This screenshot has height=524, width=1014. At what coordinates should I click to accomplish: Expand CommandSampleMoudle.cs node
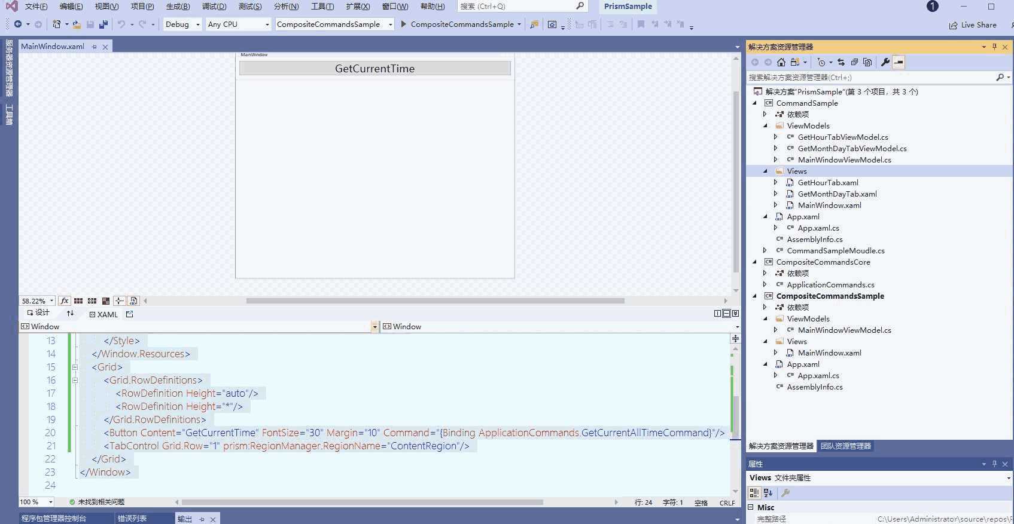[x=765, y=250]
